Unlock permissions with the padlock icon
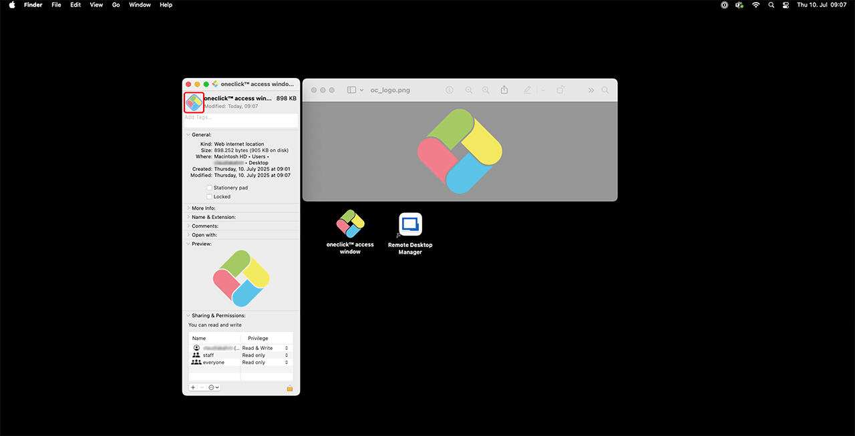 click(x=290, y=387)
